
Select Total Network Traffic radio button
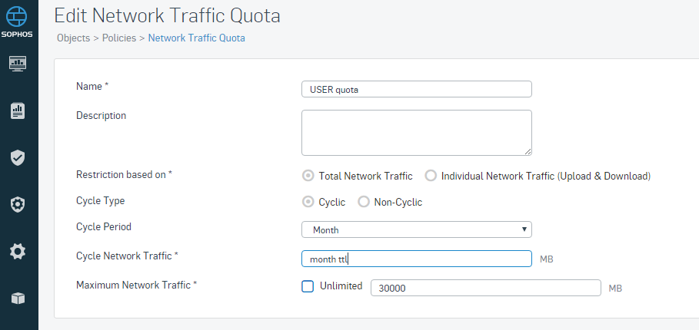[x=308, y=176]
